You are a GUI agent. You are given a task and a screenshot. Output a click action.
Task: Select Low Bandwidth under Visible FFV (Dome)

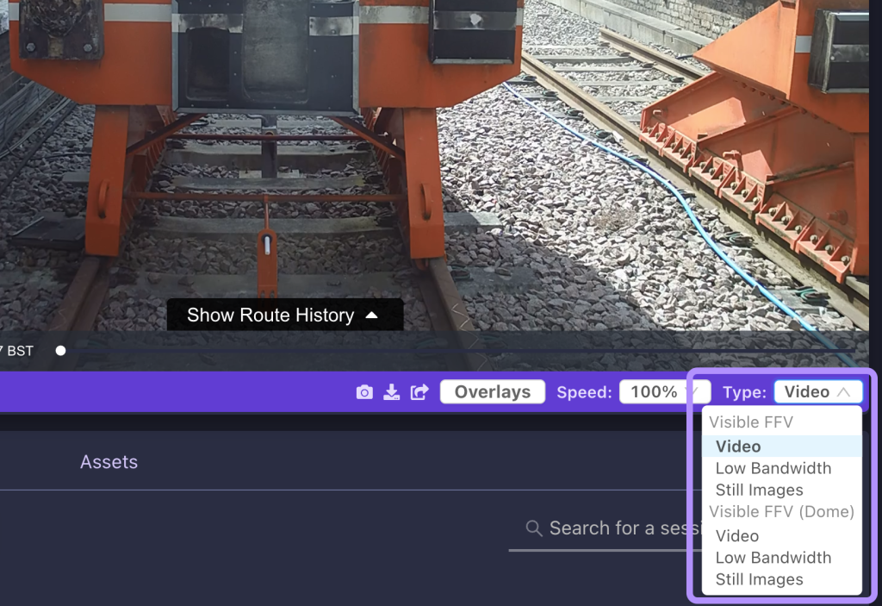click(x=782, y=558)
